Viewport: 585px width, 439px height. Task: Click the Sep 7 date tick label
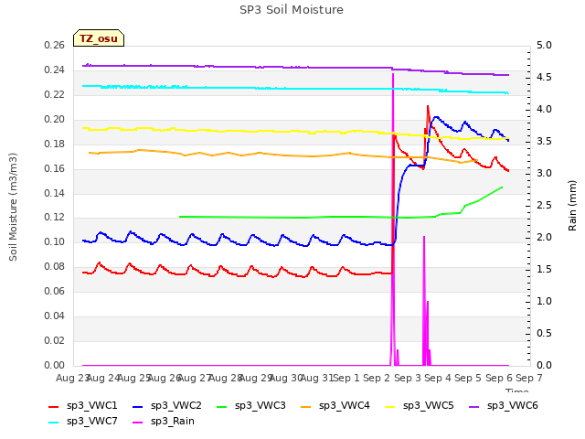tap(529, 378)
